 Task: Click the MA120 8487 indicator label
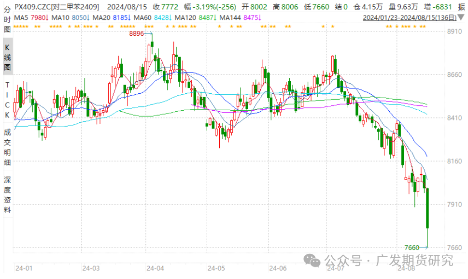(195, 17)
